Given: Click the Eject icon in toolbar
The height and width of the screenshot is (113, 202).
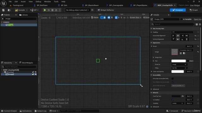Looking at the screenshot, I should tap(56, 10).
